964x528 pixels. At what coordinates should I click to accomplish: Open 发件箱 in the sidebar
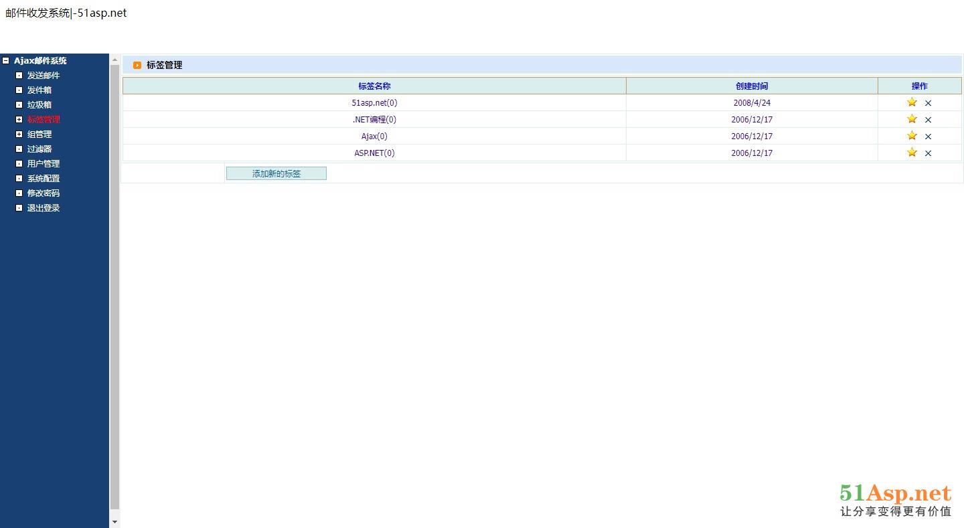[x=39, y=90]
